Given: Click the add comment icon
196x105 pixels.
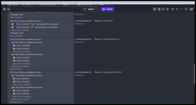Looking at the screenshot, I should (163, 9).
